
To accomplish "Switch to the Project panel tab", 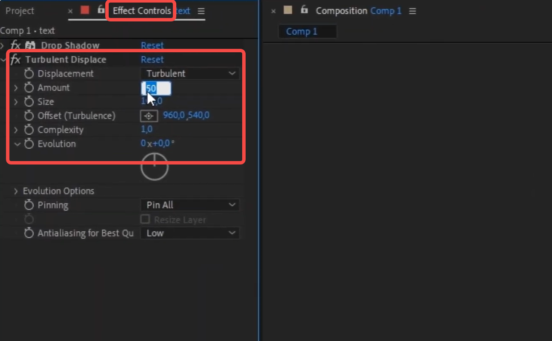I will pos(20,11).
